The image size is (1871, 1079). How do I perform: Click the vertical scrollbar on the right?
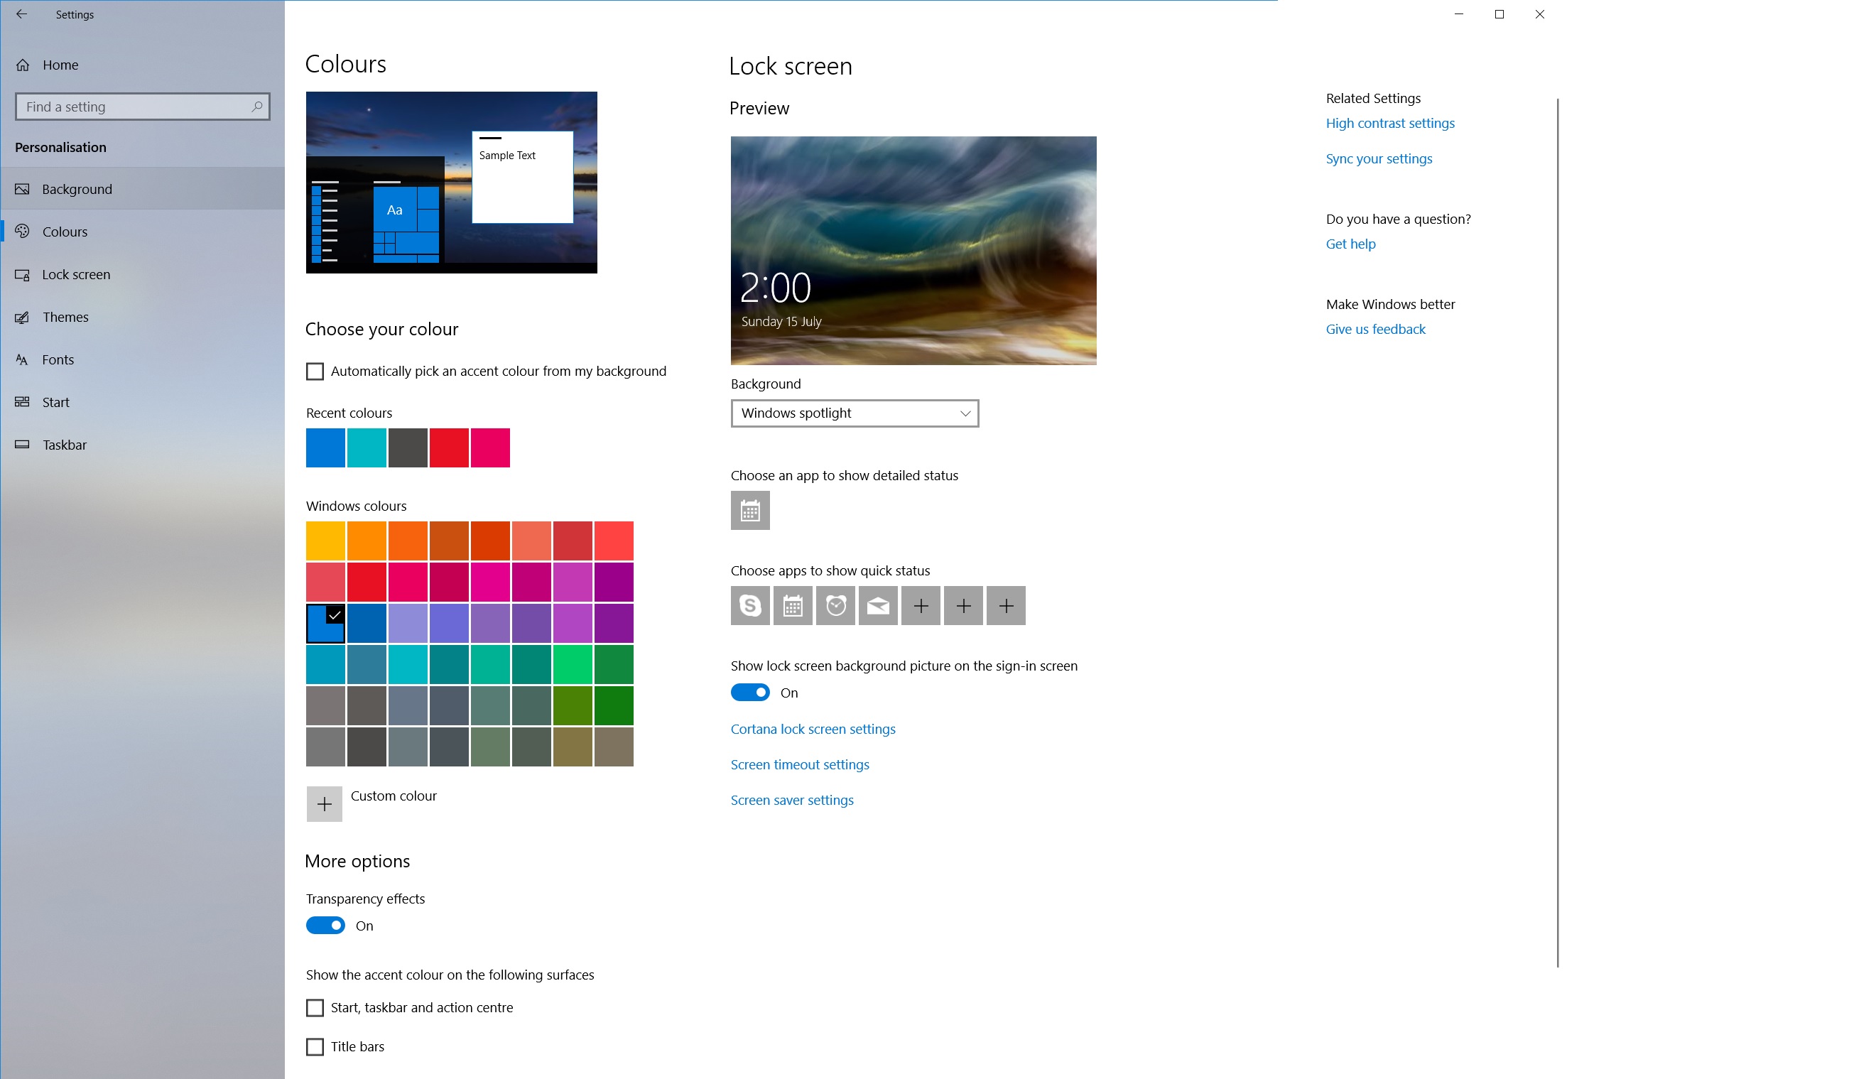click(x=1558, y=532)
